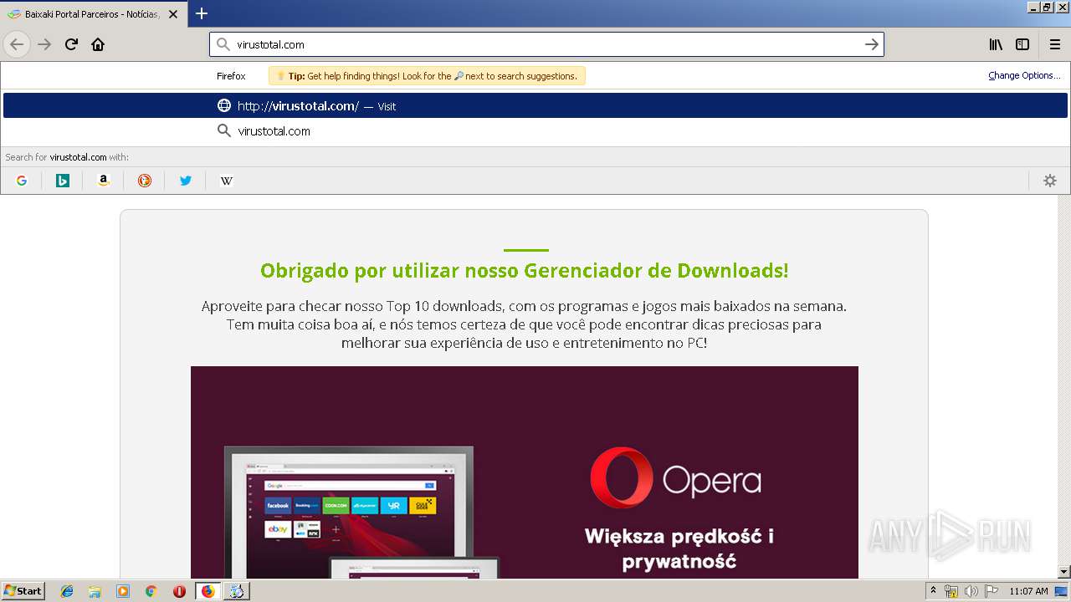Image resolution: width=1071 pixels, height=602 pixels.
Task: Open Windows Explorer folder in taskbar
Action: pos(95,591)
